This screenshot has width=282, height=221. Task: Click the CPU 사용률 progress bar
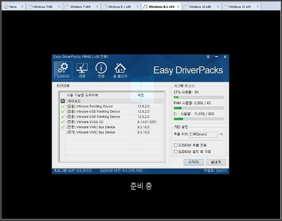199,97
